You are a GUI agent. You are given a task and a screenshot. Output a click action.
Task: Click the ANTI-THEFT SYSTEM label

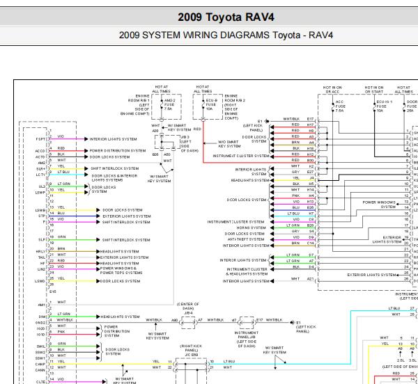click(x=246, y=239)
